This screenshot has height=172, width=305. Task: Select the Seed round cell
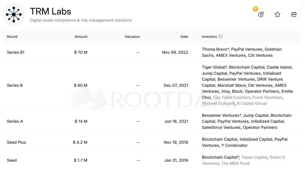click(12, 160)
